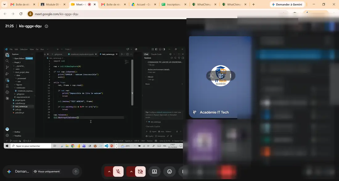339x181 pixels.
Task: Toggle Primary Side Bar layout icon in VS Code
Action: 156,49
